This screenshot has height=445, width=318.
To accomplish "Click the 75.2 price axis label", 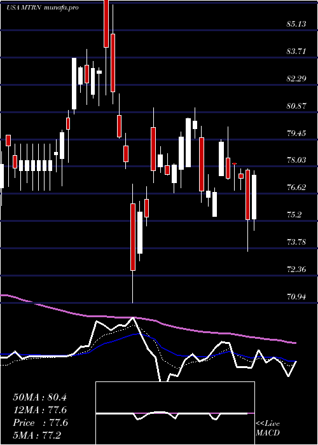I will point(294,215).
